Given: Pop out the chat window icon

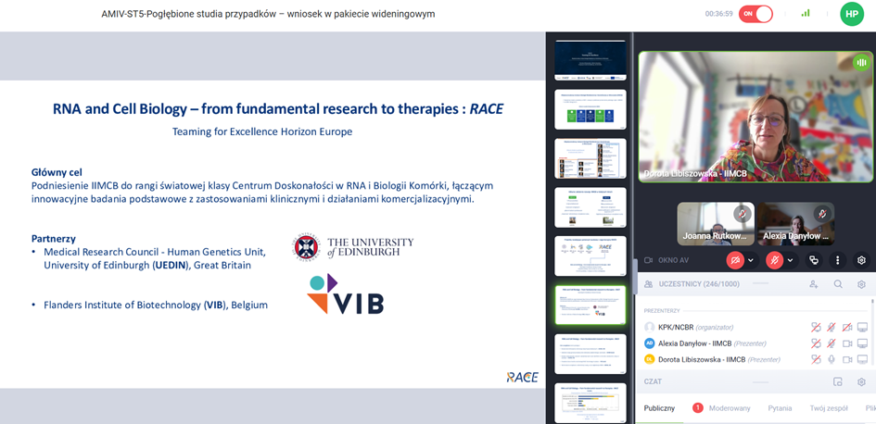Looking at the screenshot, I should click(x=838, y=381).
